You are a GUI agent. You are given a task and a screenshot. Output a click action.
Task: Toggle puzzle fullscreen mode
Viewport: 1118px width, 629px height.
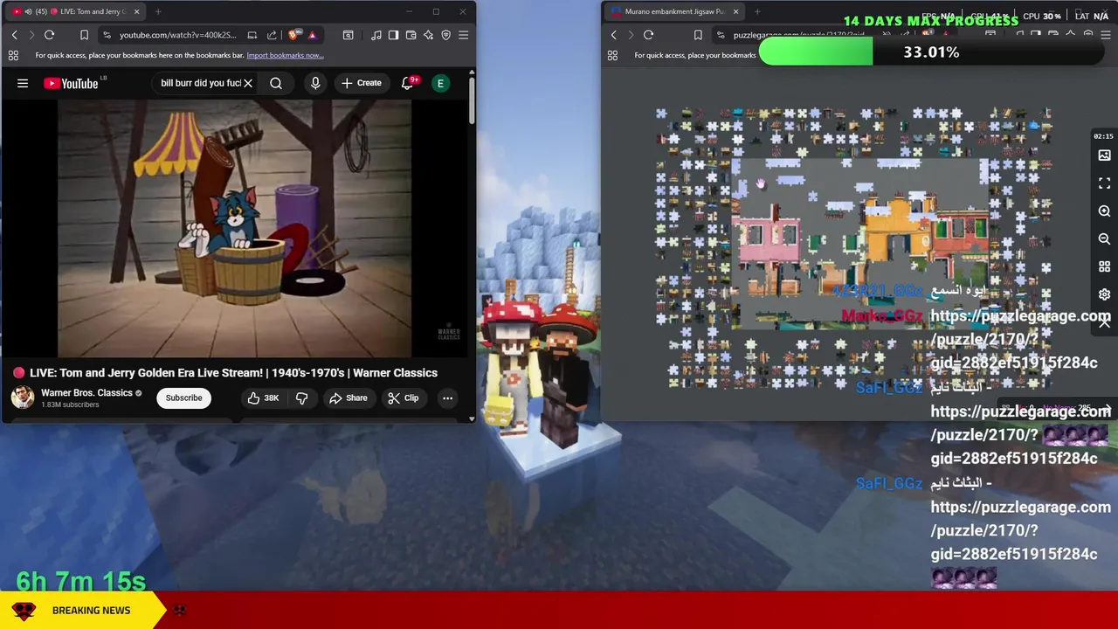click(1104, 183)
